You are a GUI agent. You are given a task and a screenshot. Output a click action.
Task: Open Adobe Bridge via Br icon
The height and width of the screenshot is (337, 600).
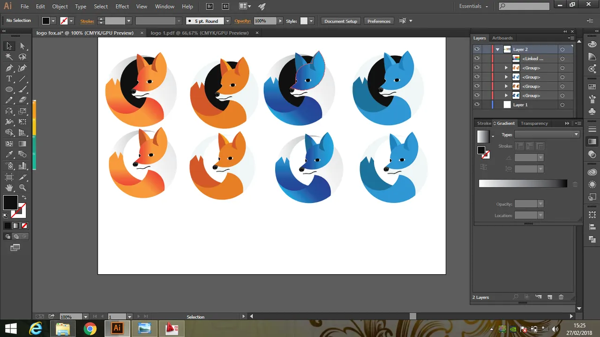point(210,7)
